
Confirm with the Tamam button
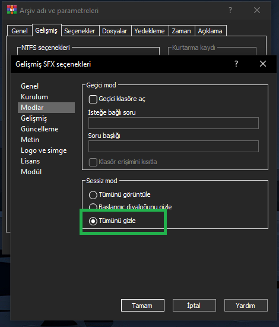click(x=142, y=306)
